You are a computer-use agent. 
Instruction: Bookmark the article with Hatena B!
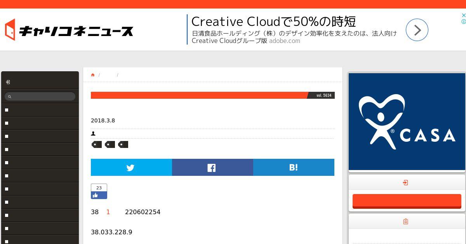tap(294, 167)
